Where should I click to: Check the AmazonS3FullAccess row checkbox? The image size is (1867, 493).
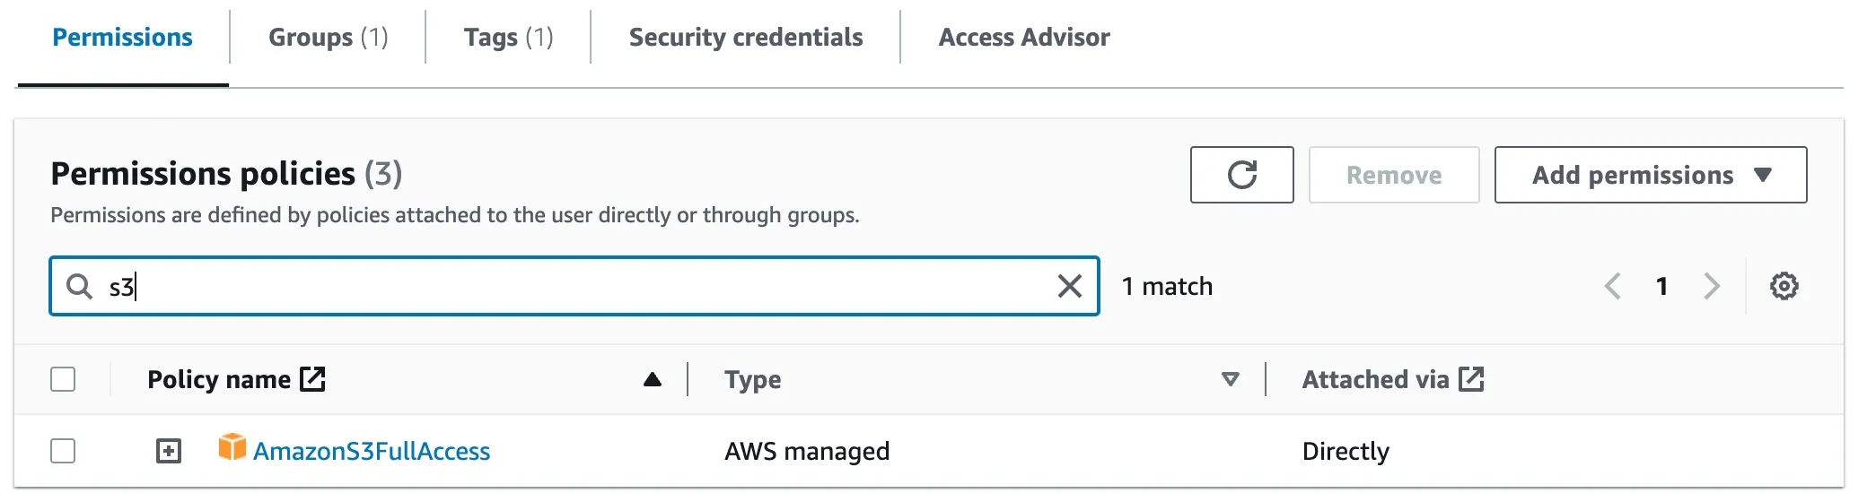click(63, 450)
